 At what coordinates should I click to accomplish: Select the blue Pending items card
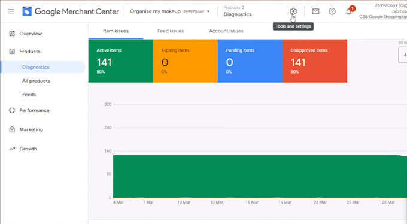(250, 61)
